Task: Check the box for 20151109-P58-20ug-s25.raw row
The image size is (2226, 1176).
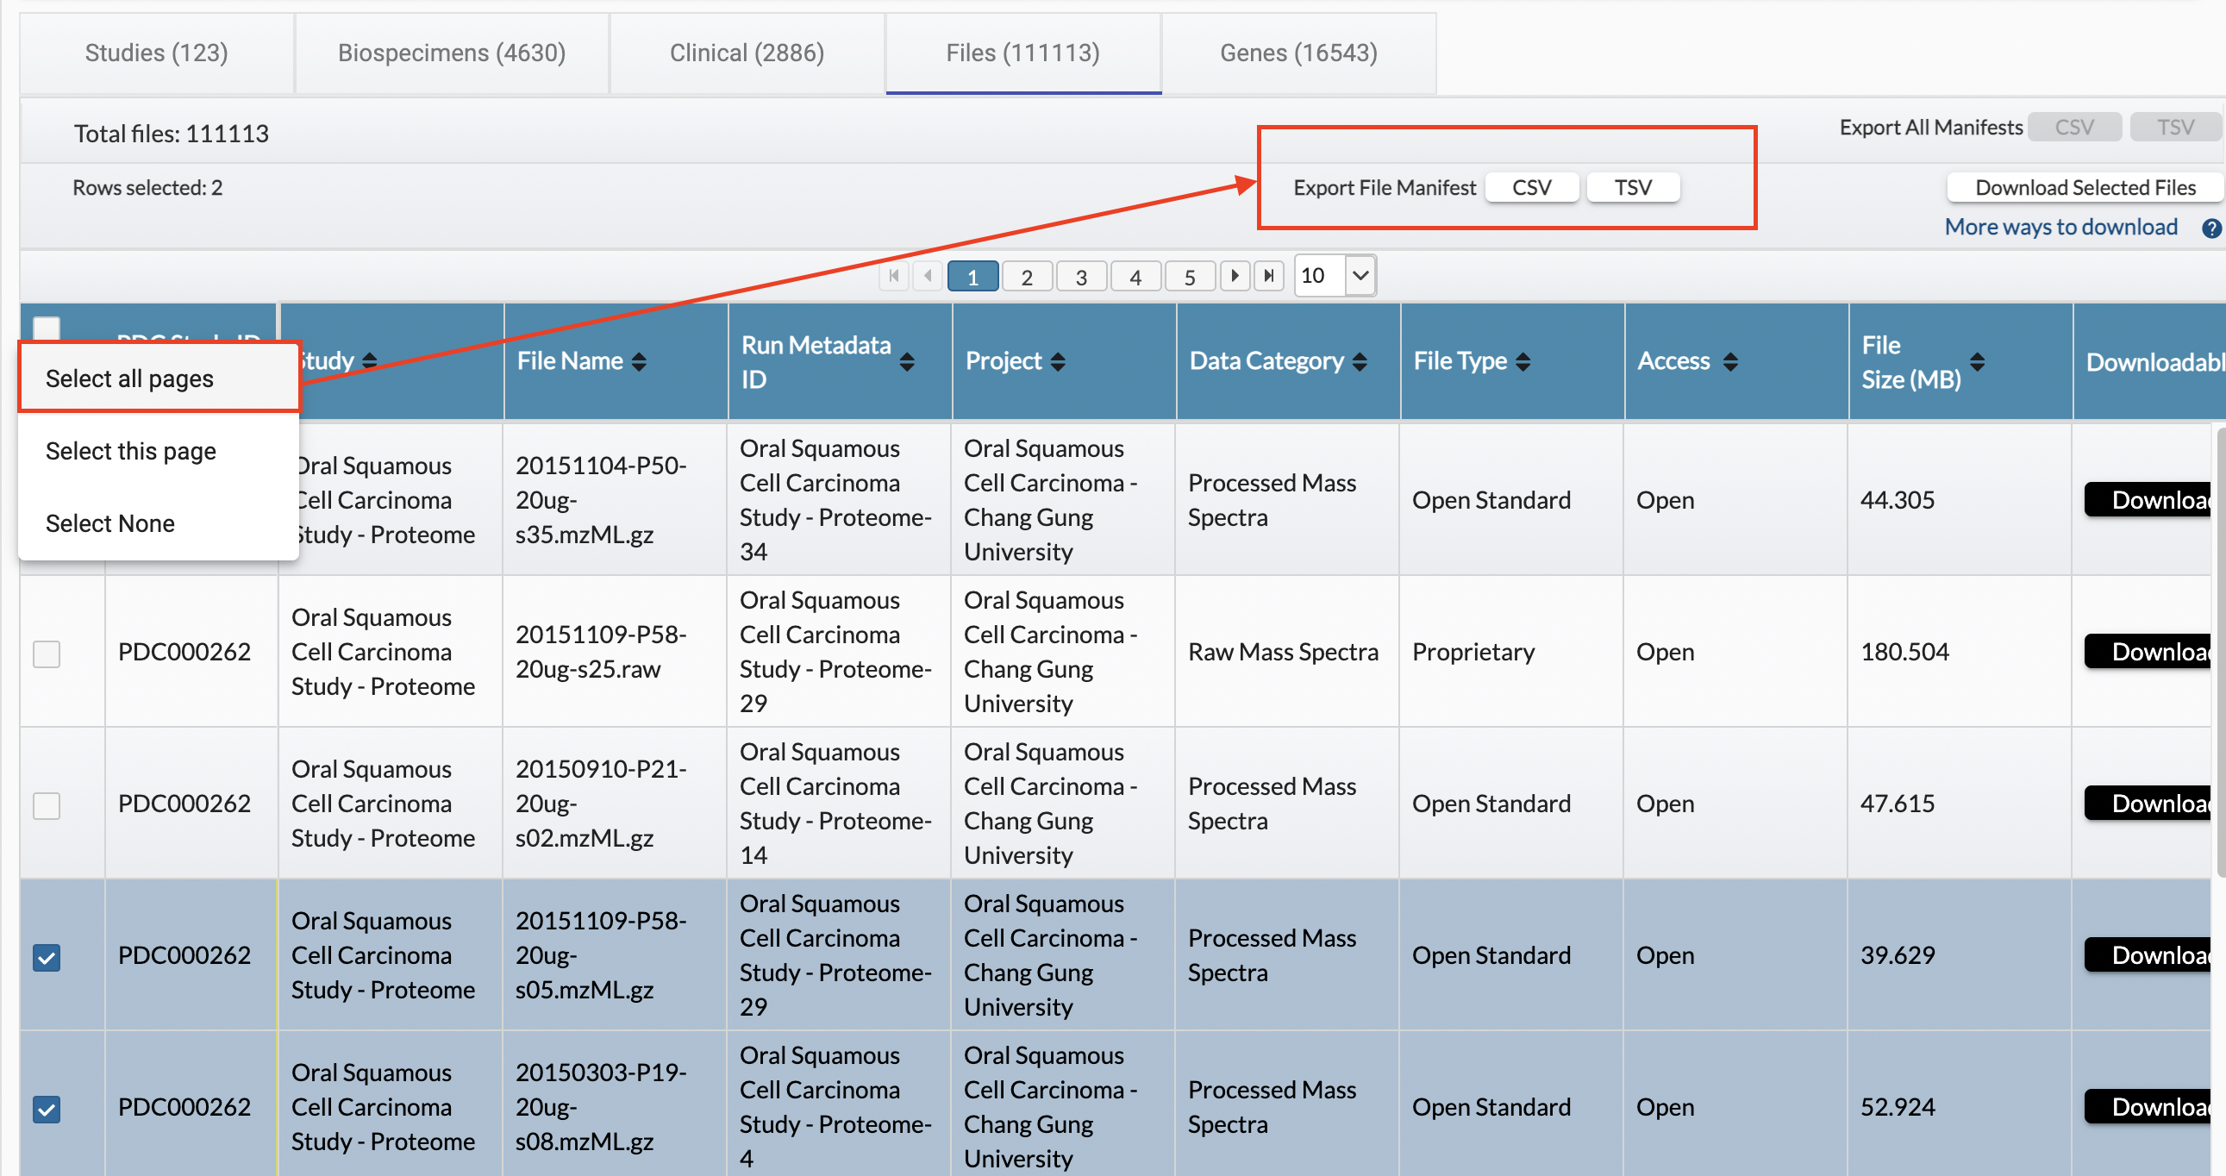Action: tap(47, 654)
